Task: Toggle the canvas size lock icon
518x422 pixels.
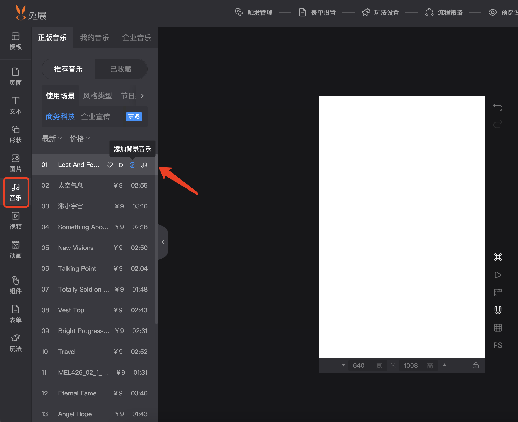Action: pyautogui.click(x=476, y=365)
